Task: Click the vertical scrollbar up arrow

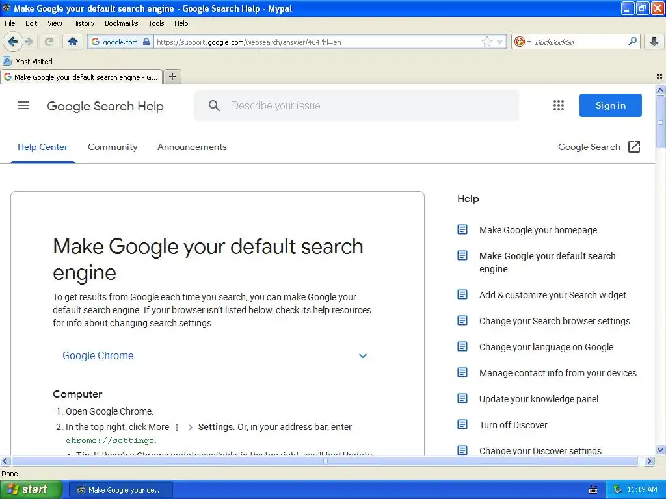Action: (x=660, y=90)
